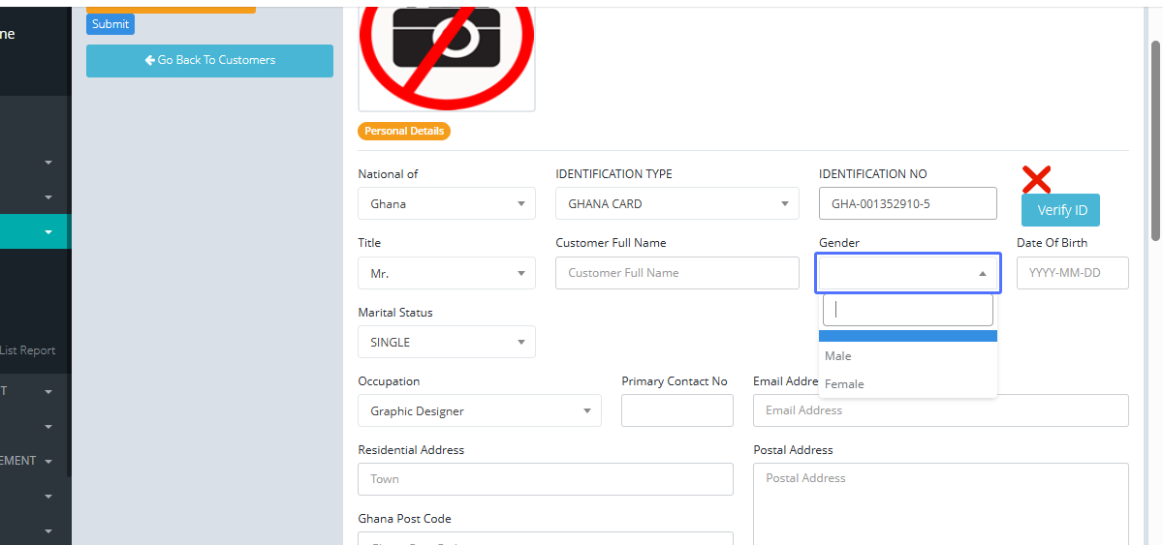1163x545 pixels.
Task: Click the Submit button
Action: 110,24
